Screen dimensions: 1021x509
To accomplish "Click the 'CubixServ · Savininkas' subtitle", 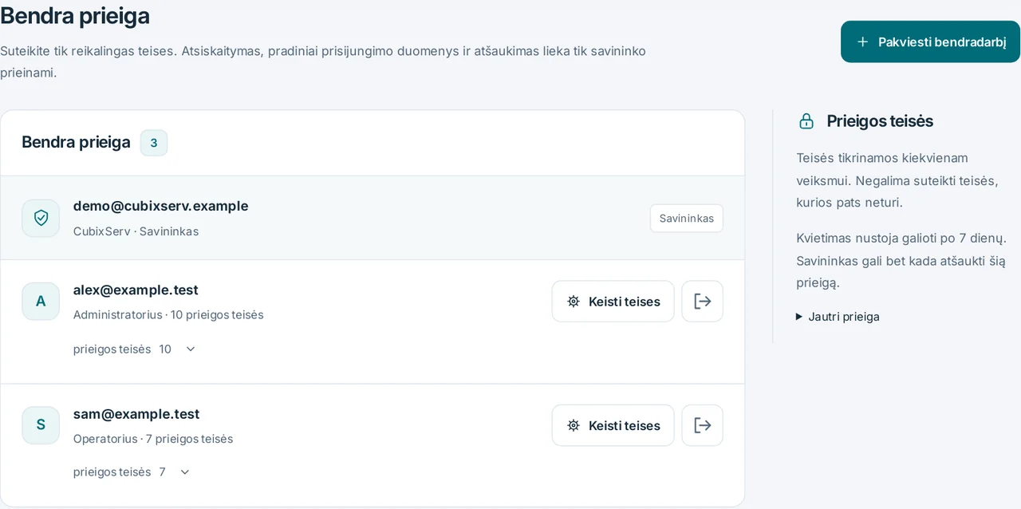I will (136, 231).
